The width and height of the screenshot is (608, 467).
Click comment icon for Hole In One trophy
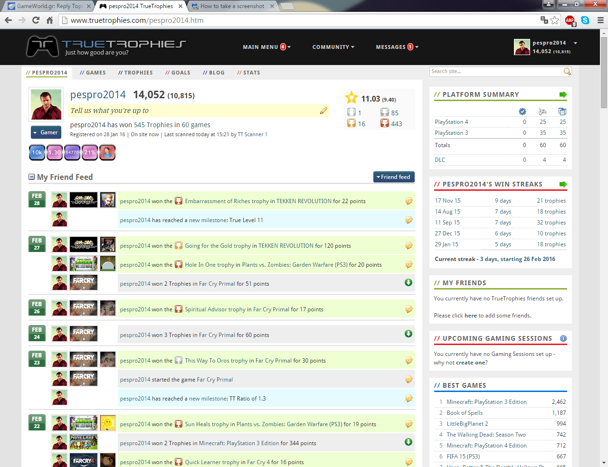409,265
